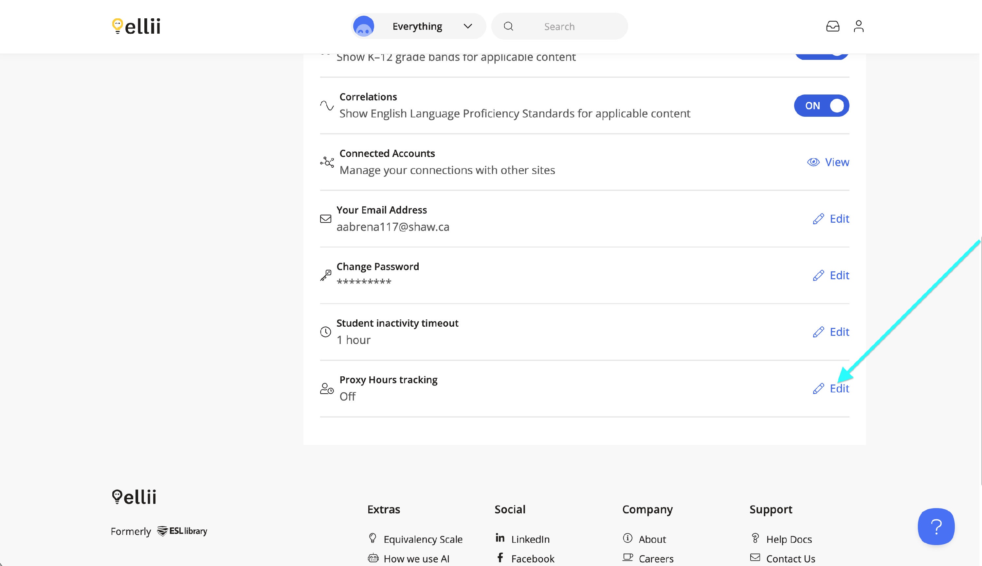Expand the Everything filter dropdown

[x=417, y=26]
